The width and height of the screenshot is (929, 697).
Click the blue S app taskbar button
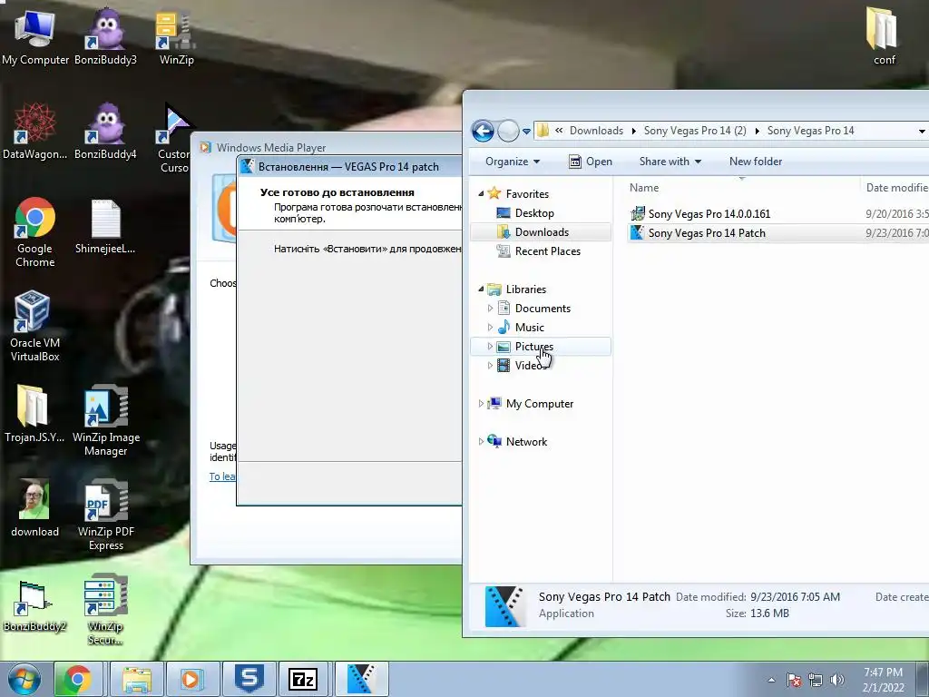[x=249, y=679]
